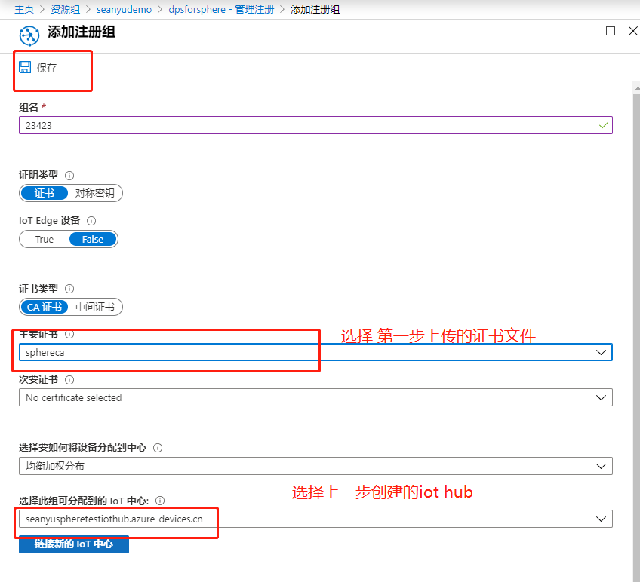640x582 pixels.
Task: Maximize the 添加注册组 blade
Action: 611,31
